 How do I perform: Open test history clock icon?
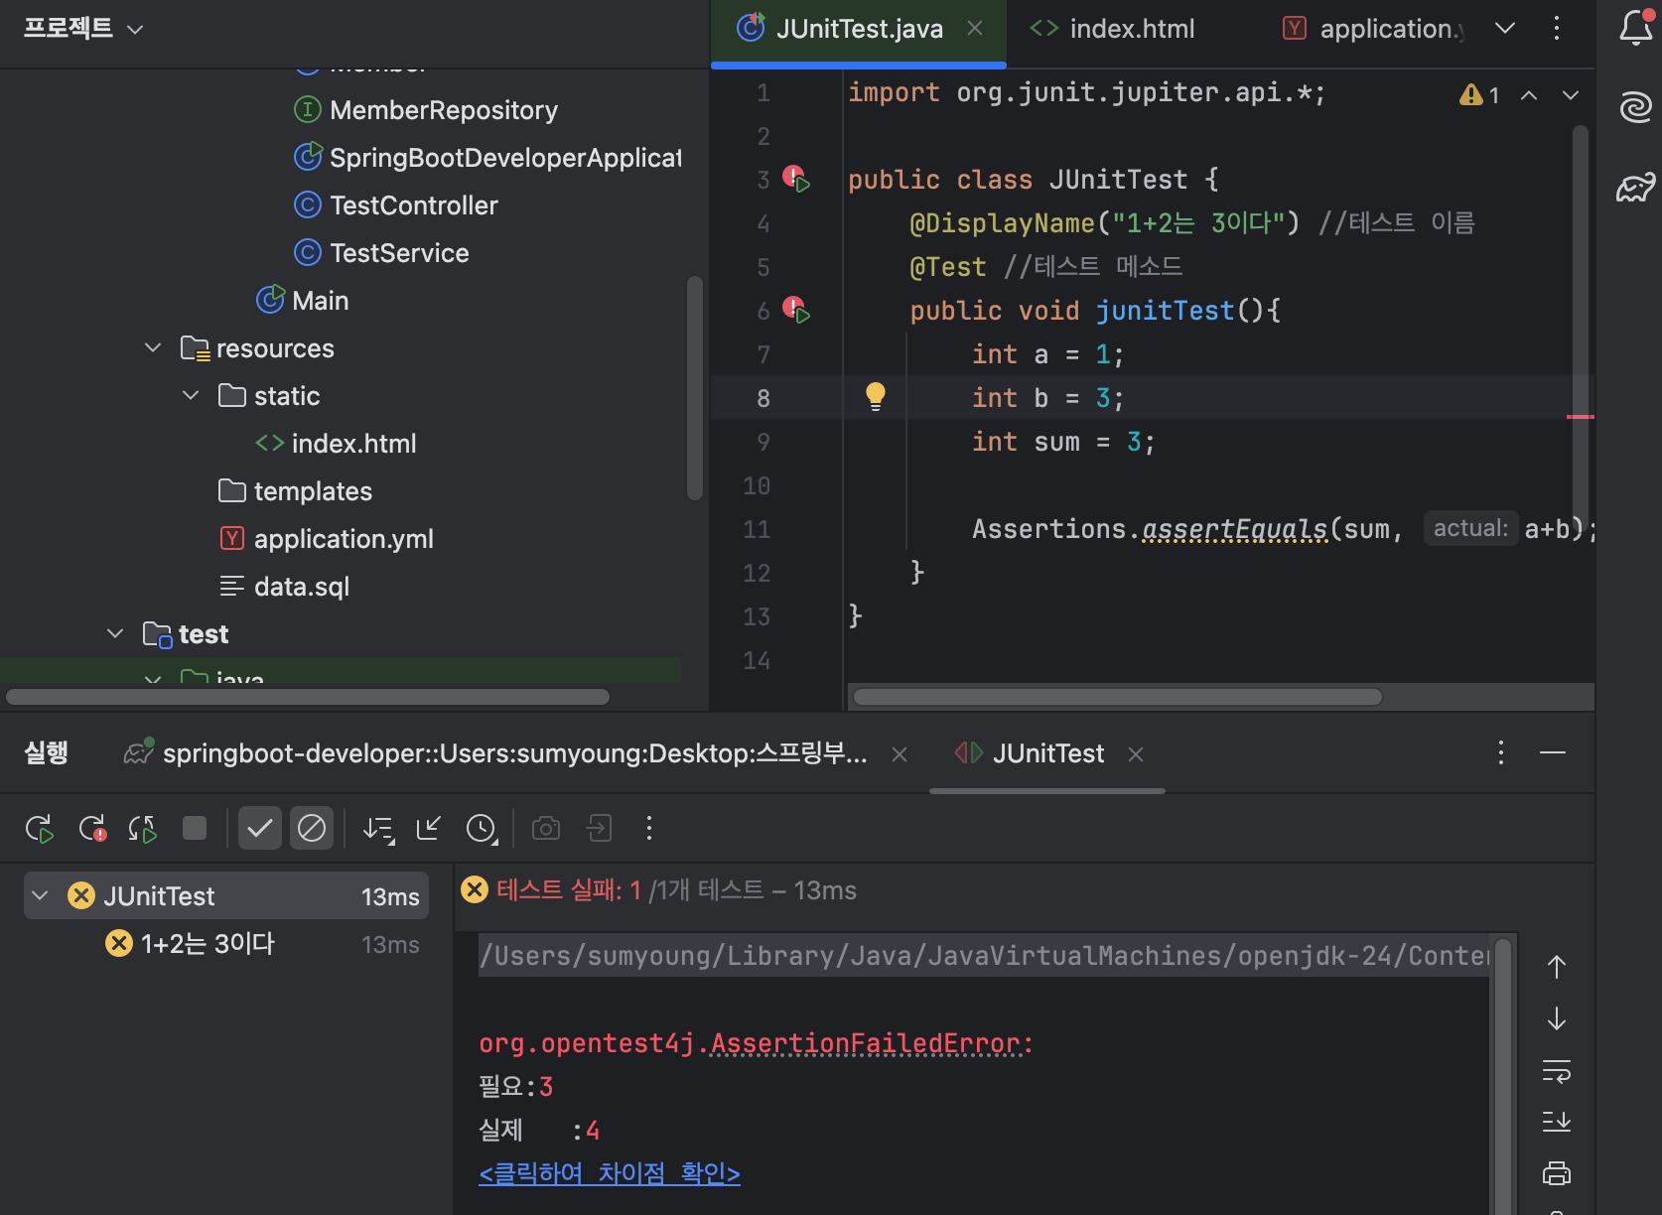482,828
